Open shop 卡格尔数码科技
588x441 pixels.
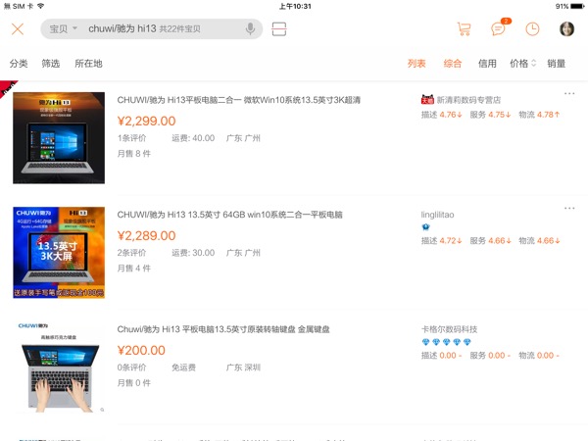(x=449, y=329)
